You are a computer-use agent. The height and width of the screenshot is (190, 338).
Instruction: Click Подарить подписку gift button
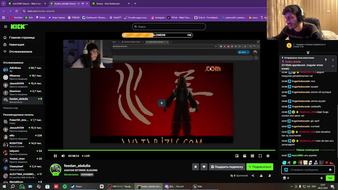click(x=227, y=167)
